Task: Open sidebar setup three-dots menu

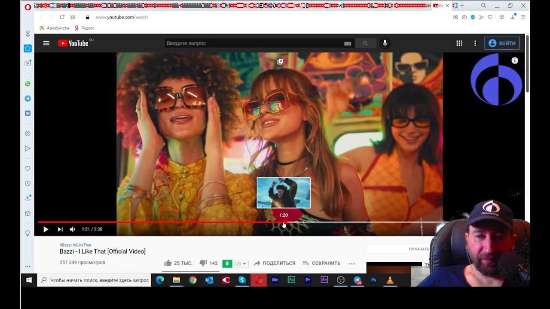Action: tap(27, 267)
